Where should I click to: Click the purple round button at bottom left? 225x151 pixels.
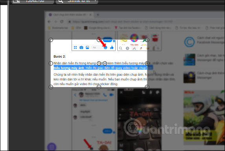click(52, 147)
